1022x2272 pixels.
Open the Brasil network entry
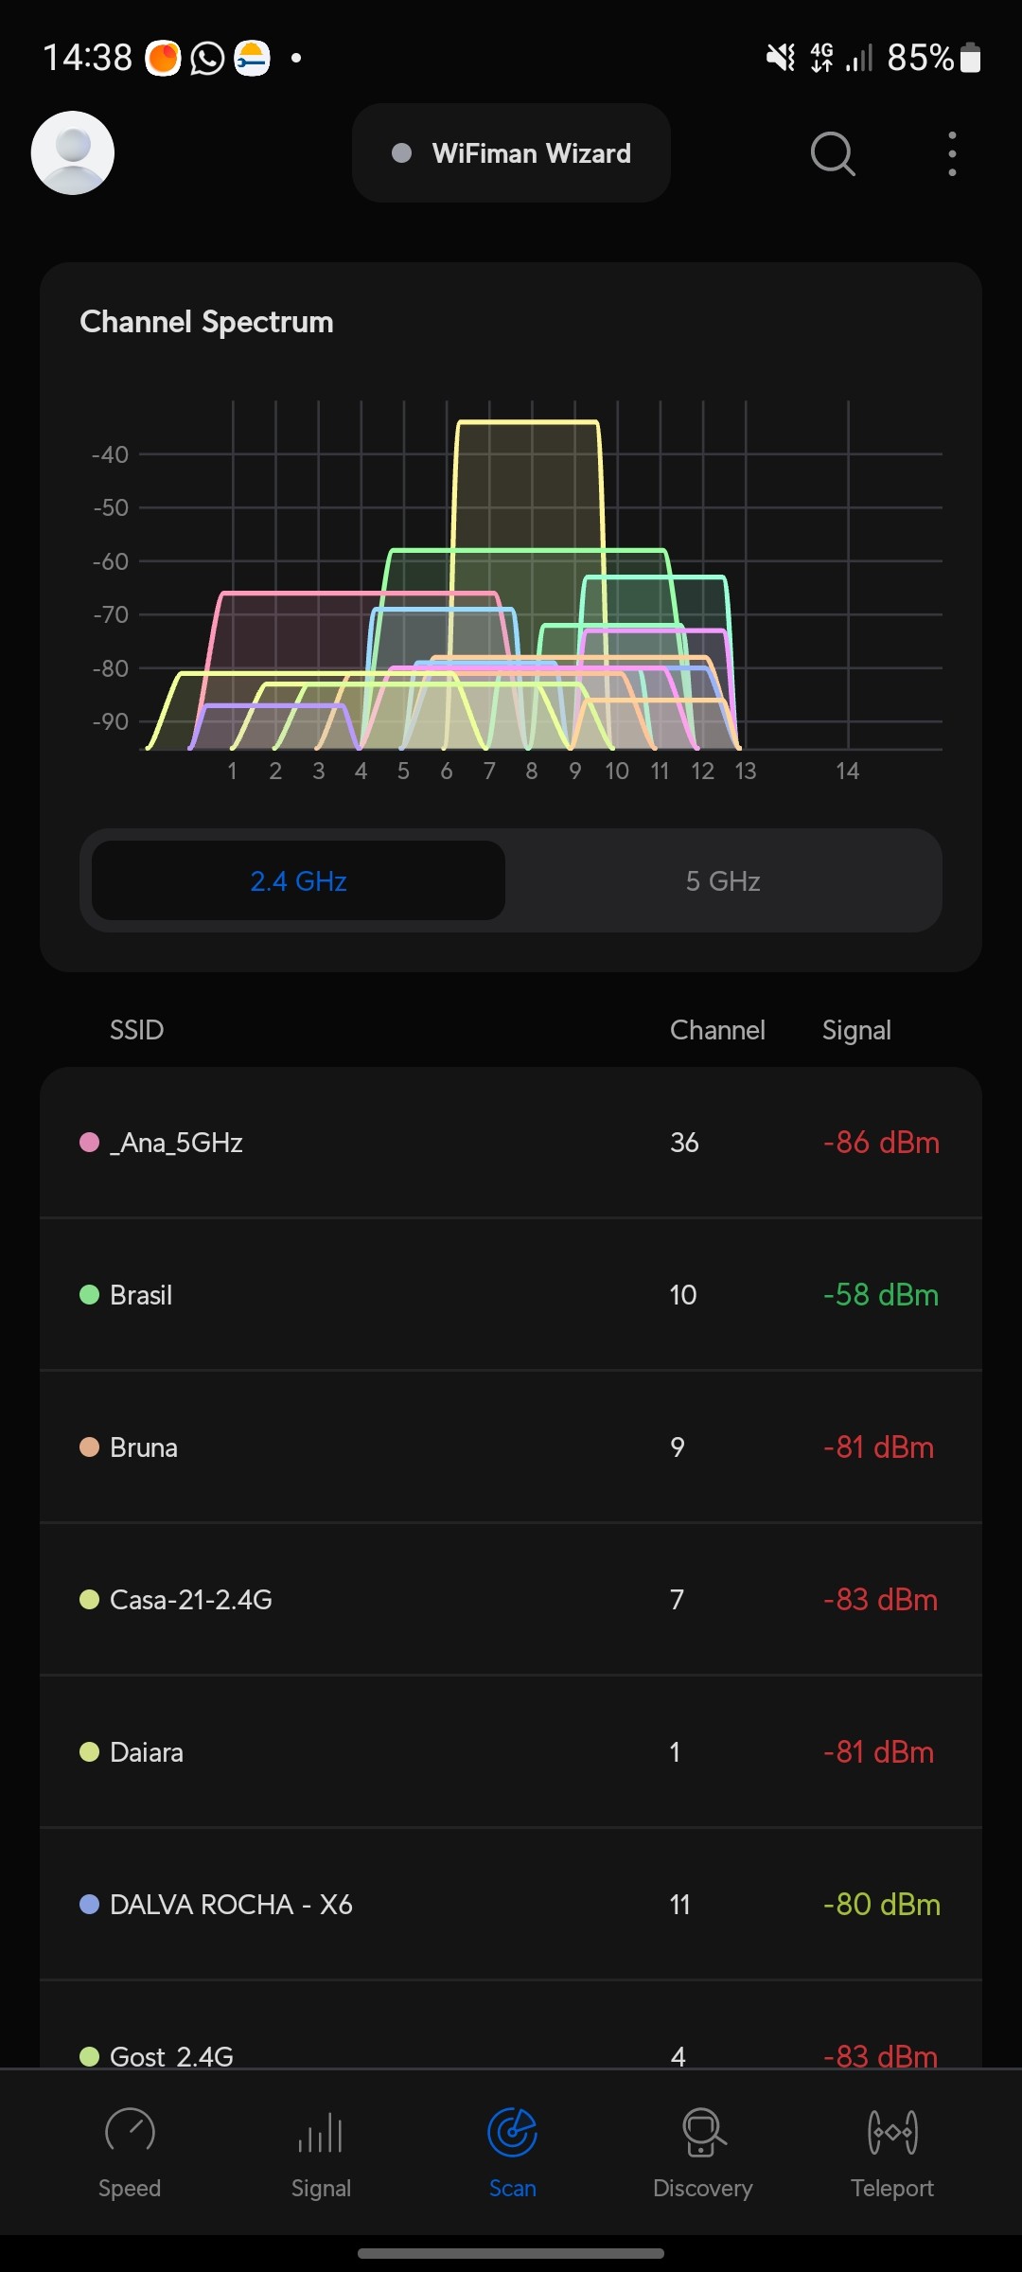pyautogui.click(x=511, y=1295)
